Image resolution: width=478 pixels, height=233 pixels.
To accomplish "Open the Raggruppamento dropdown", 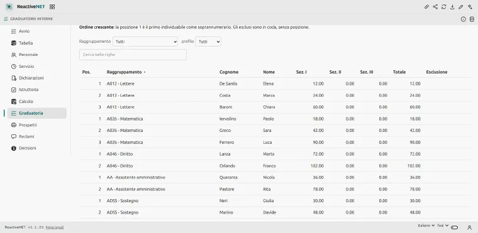I will click(145, 41).
